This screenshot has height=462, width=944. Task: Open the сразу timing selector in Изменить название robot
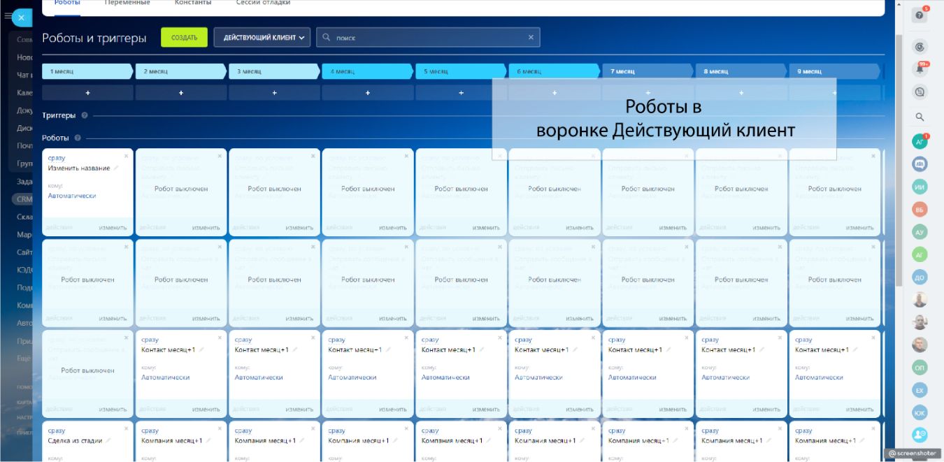(x=57, y=159)
